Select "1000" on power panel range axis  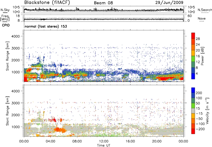click(x=15, y=72)
